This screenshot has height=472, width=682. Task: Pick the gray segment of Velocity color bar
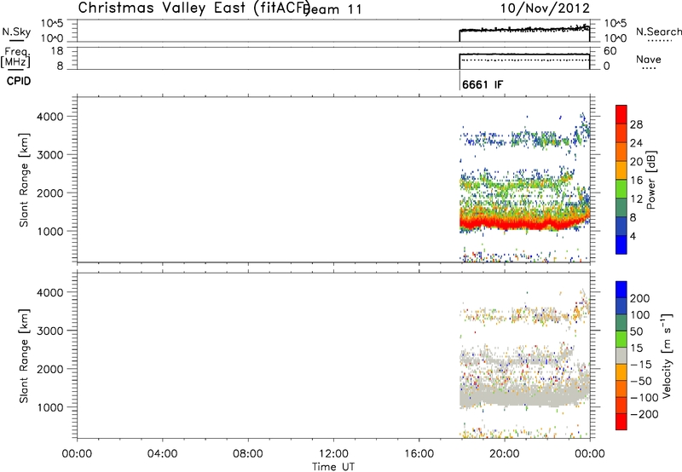point(621,355)
